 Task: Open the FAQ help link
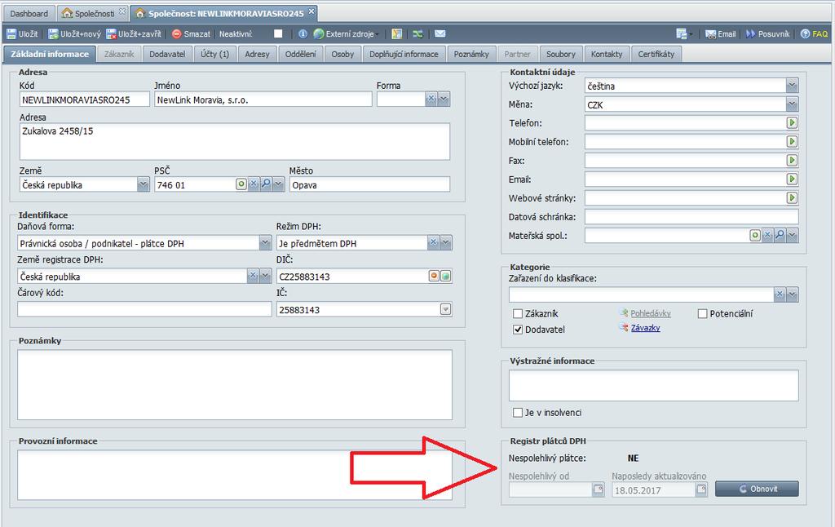click(815, 34)
